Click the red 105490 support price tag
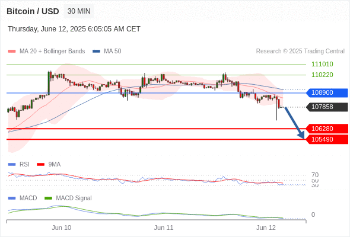Image resolution: width=350 pixels, height=237 pixels. 327,139
